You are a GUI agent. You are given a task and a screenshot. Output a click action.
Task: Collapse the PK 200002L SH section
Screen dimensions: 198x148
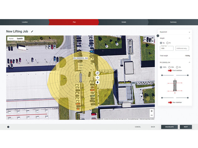tap(189, 63)
